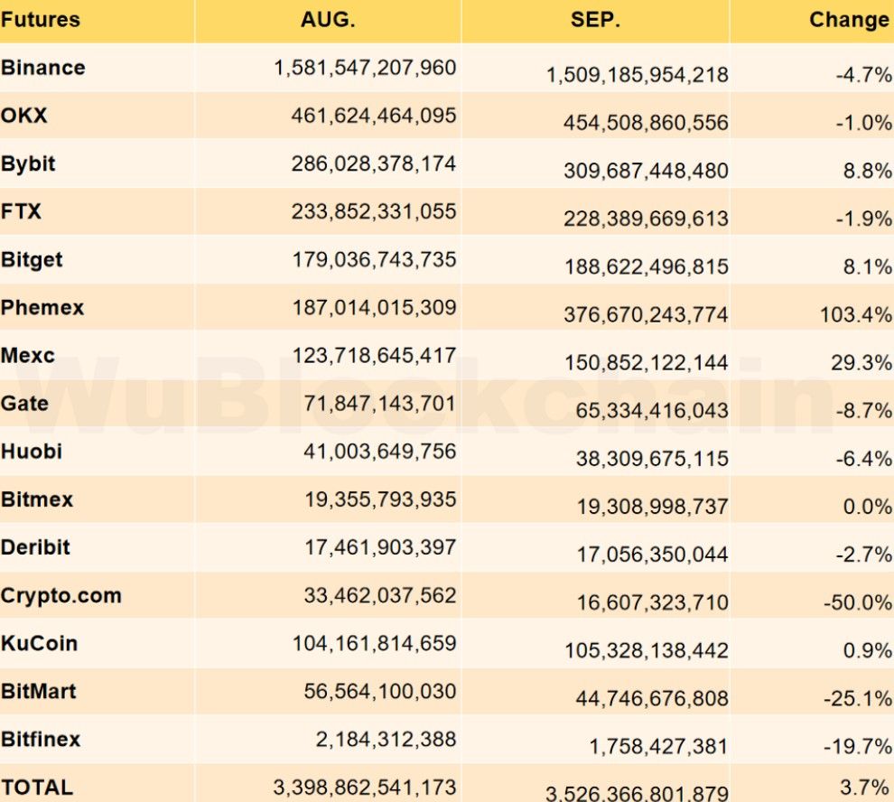The height and width of the screenshot is (802, 894).
Task: Select Phemex's 103.4% change cell
Action: click(x=855, y=314)
